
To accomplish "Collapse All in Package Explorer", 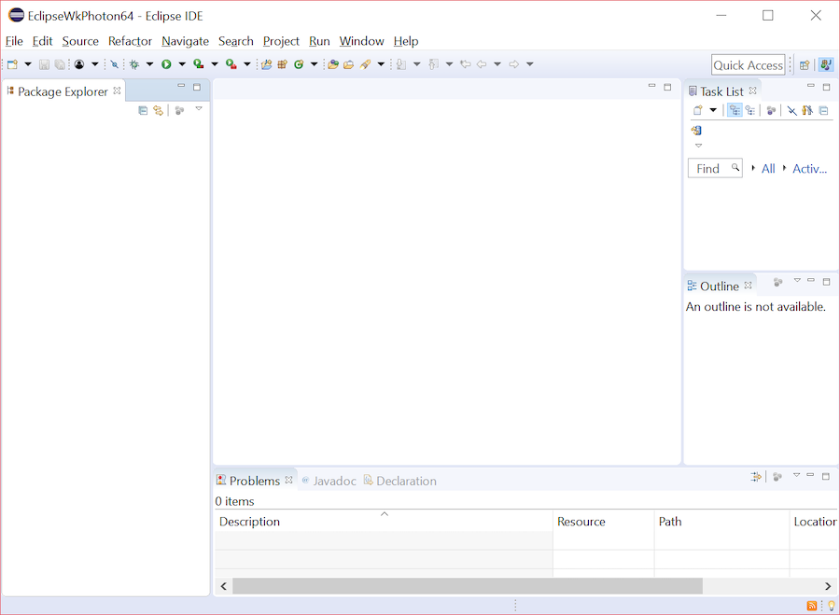I will coord(143,110).
